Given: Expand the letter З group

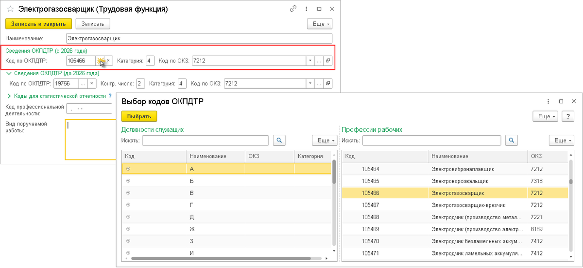Looking at the screenshot, I should pos(128,240).
